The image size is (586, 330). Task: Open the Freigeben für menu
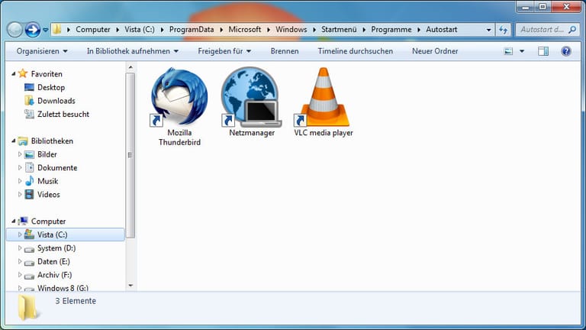pos(224,51)
